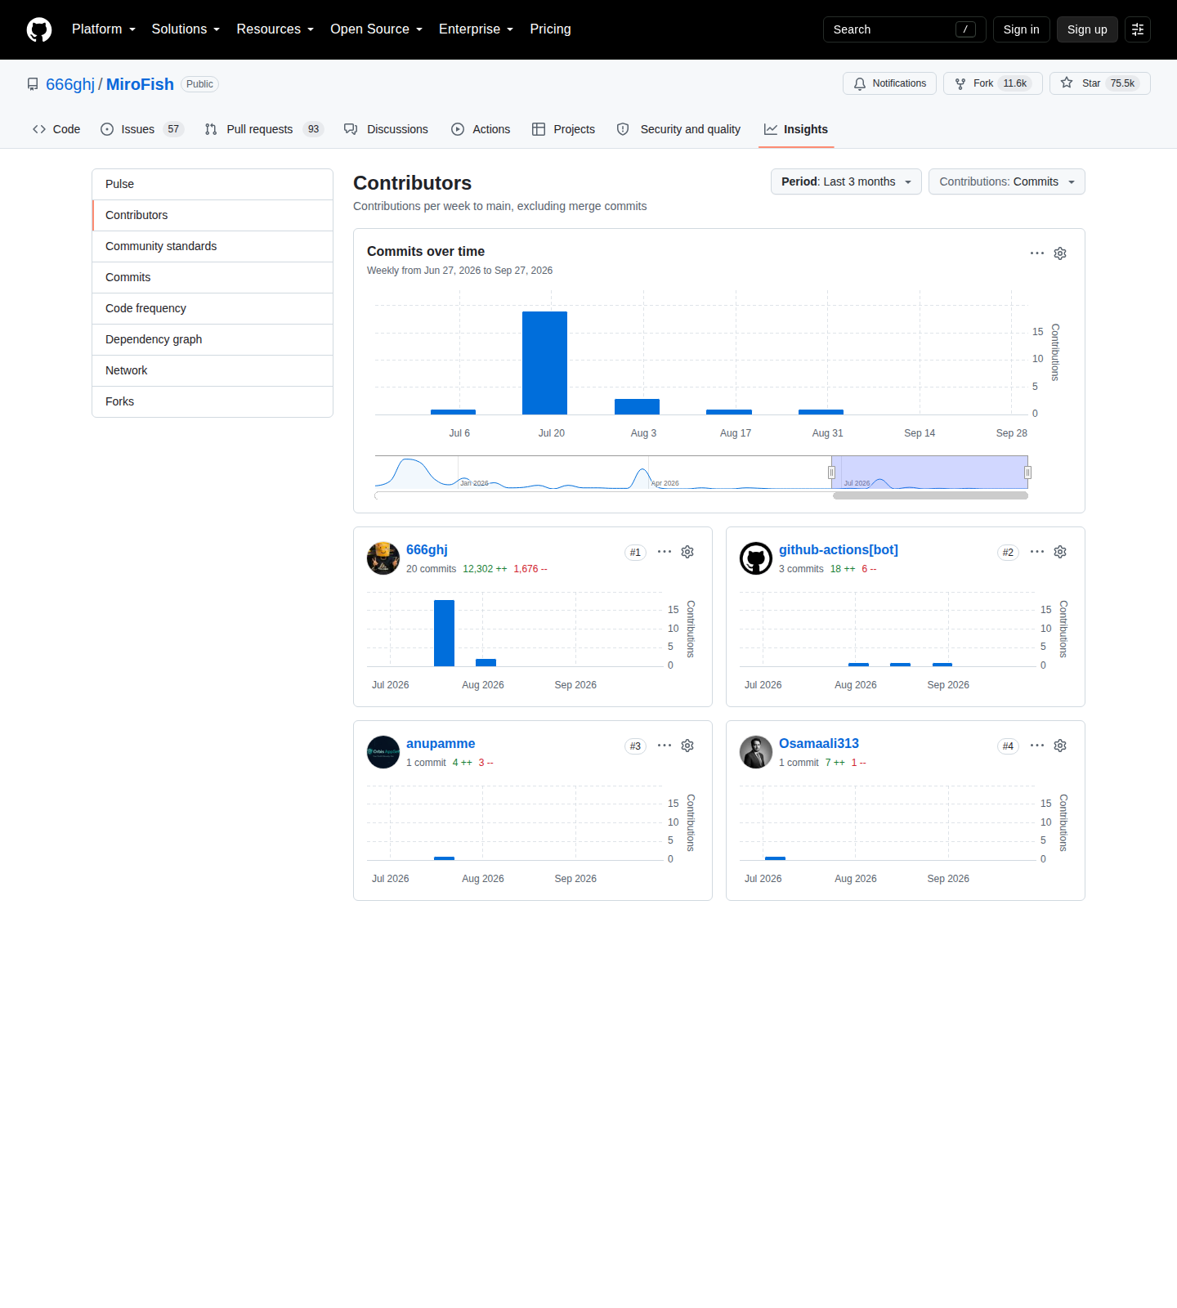Image resolution: width=1177 pixels, height=1308 pixels.
Task: Switch to the Pull requests tab
Action: [x=264, y=129]
